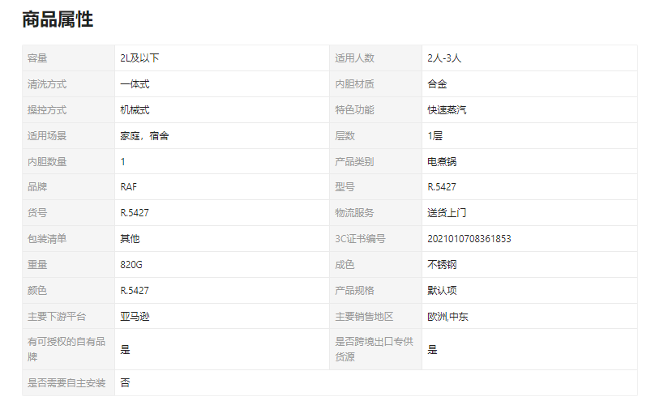The width and height of the screenshot is (655, 401).
Task: Click the 产品类别 value 电煮锅
Action: click(x=442, y=161)
